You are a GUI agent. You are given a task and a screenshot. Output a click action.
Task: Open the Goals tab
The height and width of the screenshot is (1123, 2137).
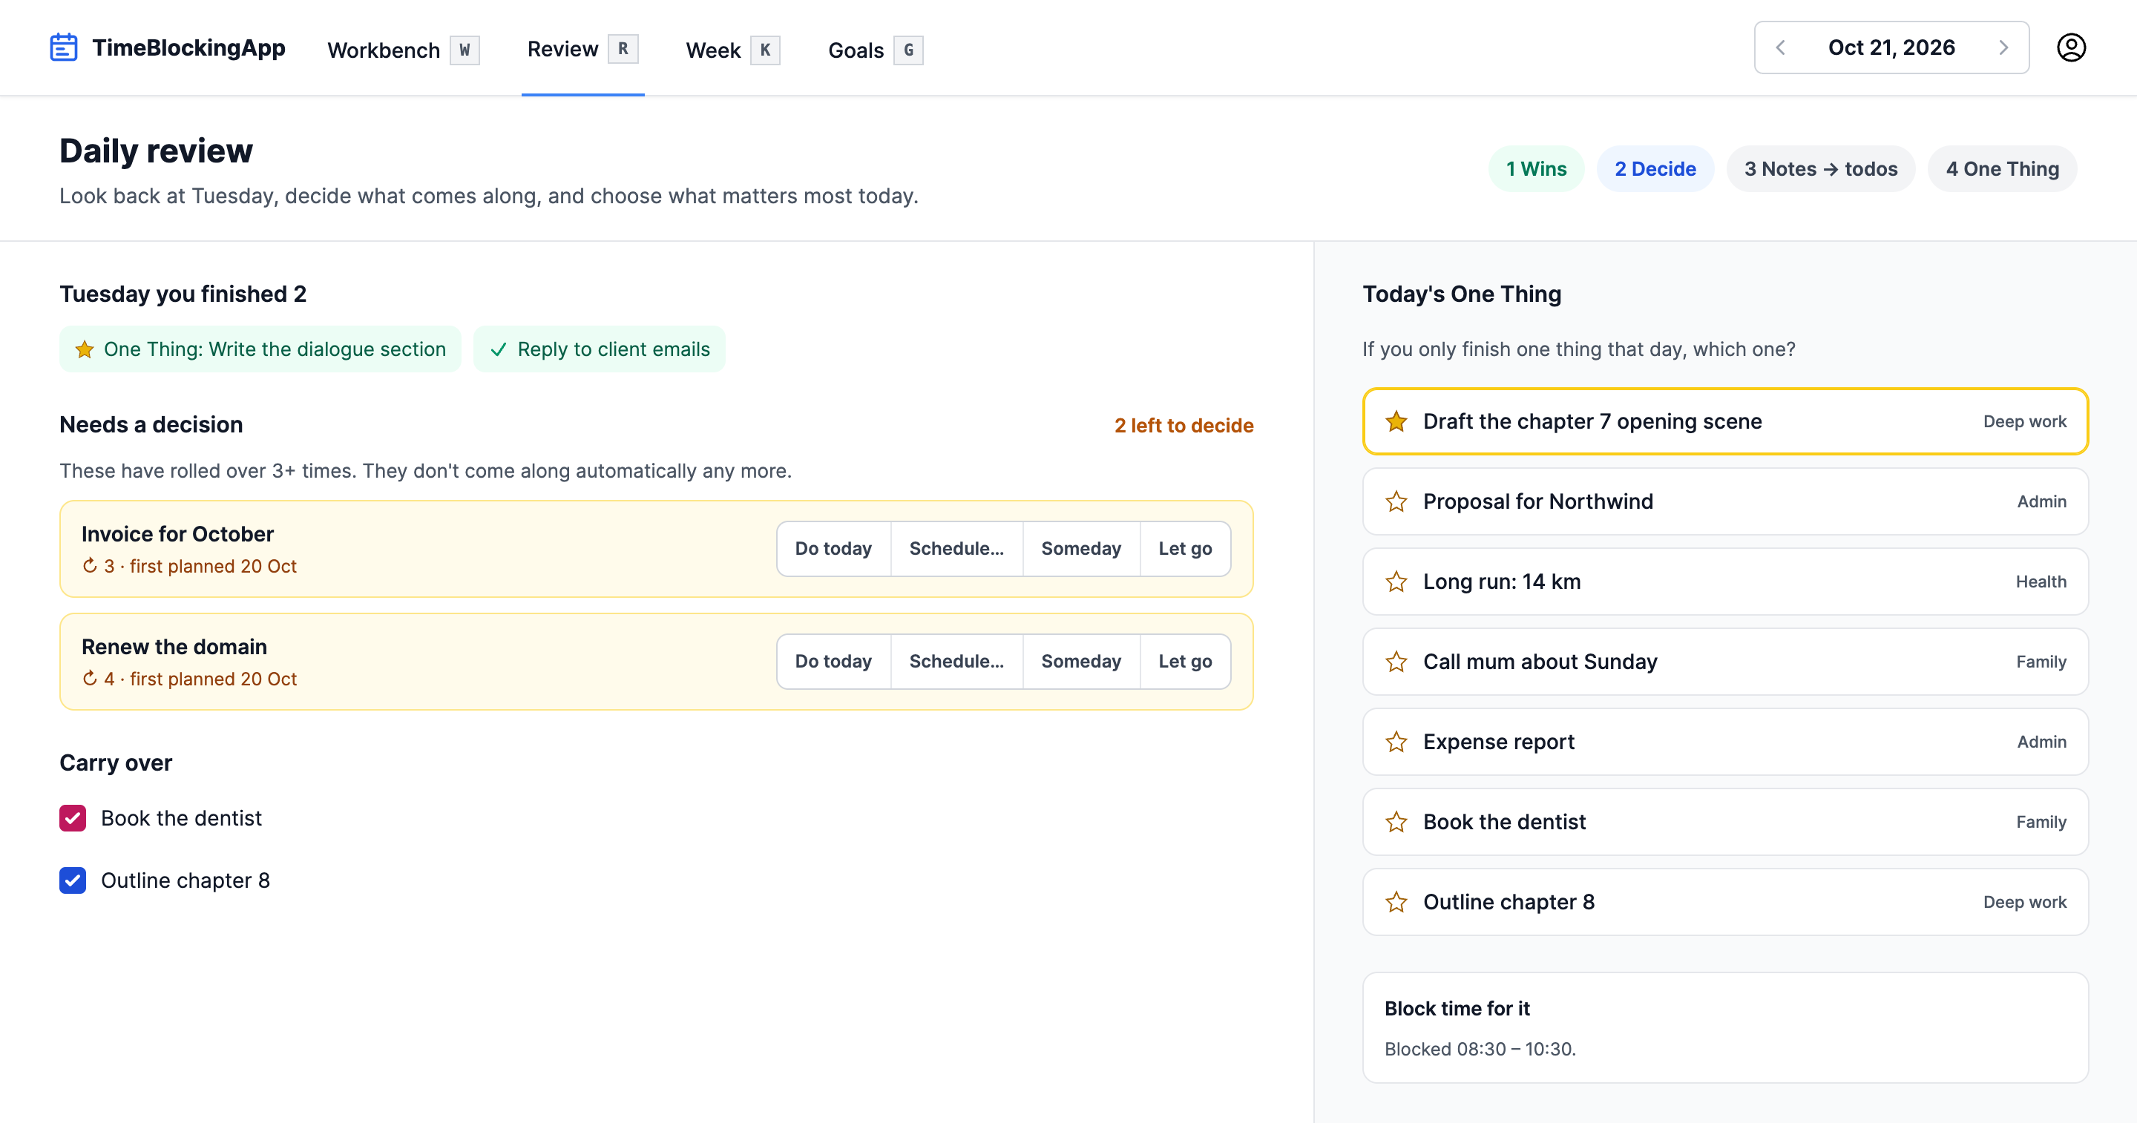pyautogui.click(x=876, y=50)
